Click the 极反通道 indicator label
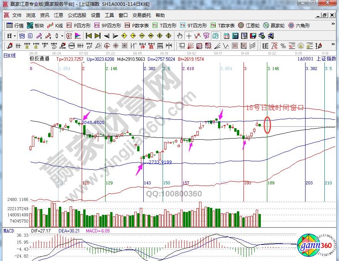The width and height of the screenshot is (339, 261). pos(39,59)
